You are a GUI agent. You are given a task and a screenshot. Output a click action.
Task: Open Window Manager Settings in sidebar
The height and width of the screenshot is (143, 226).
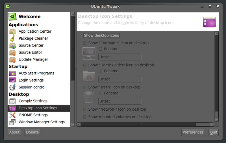coord(42,122)
